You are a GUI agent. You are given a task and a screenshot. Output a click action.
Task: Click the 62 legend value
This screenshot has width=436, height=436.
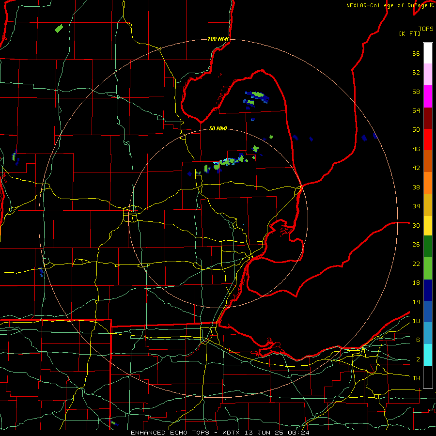[x=416, y=73]
